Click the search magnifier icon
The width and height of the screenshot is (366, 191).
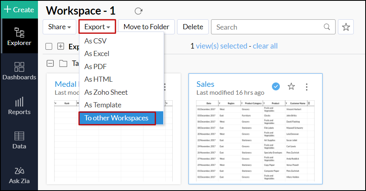pos(327,27)
